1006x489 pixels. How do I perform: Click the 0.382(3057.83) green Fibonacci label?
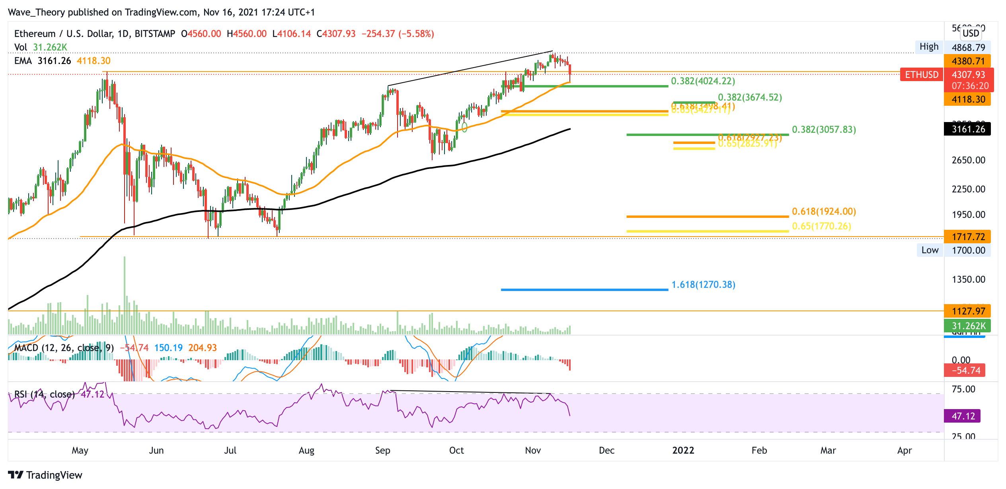click(x=824, y=130)
